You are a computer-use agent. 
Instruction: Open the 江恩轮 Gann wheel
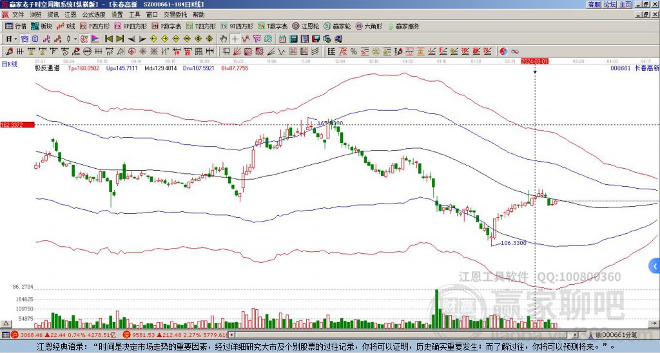tap(306, 26)
